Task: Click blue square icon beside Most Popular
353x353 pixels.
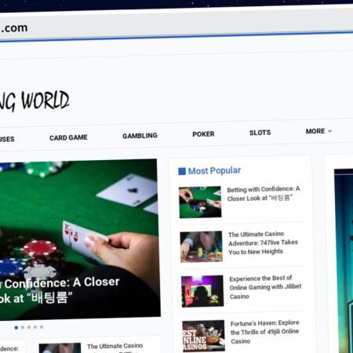Action: 182,171
